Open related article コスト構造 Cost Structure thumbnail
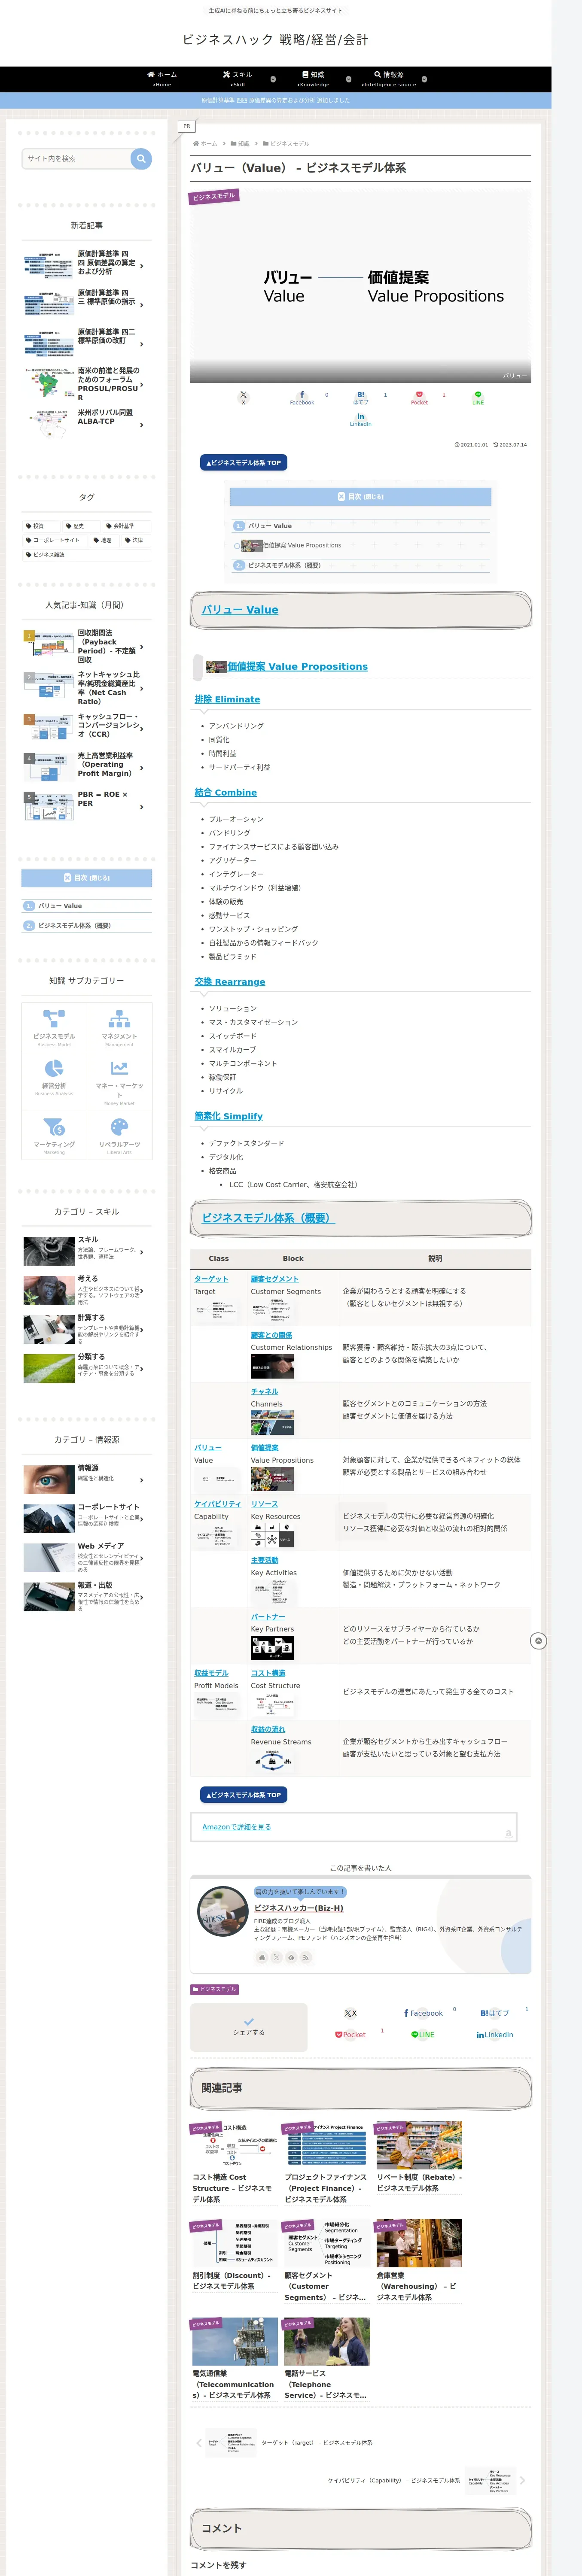 (x=235, y=2145)
